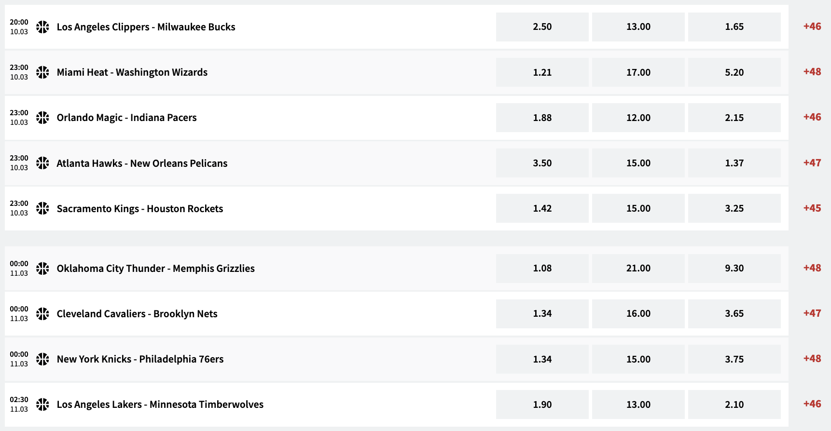This screenshot has height=431, width=831.
Task: Click basketball icon beside Orlando Magic match
Action: tap(42, 118)
